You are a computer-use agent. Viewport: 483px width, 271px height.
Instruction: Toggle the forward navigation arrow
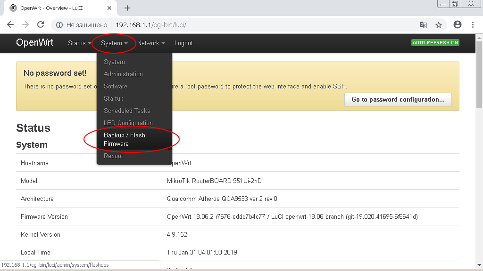point(25,25)
